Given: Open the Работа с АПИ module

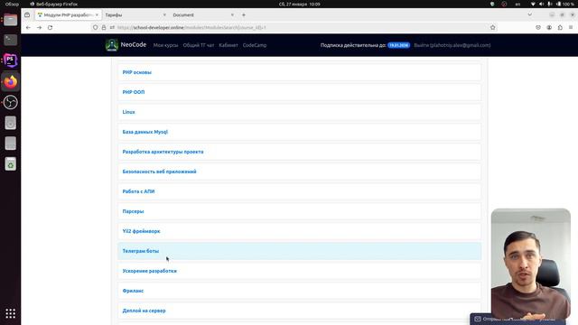Looking at the screenshot, I should tap(299, 191).
